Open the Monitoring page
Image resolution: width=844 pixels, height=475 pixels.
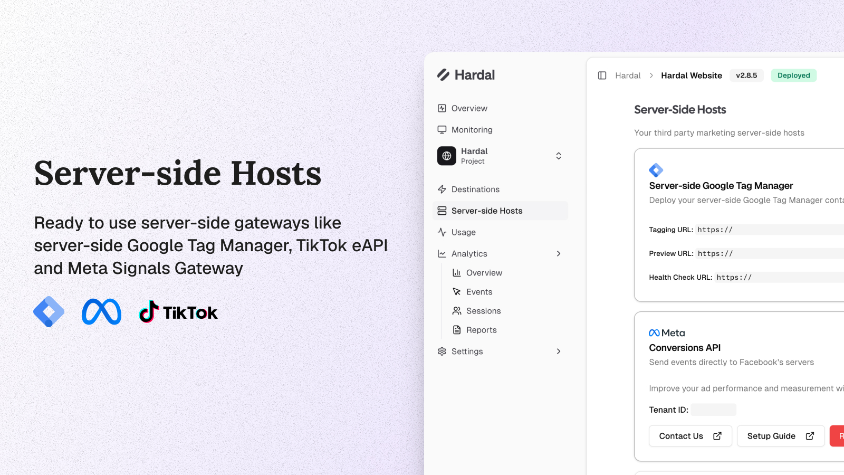coord(501,130)
